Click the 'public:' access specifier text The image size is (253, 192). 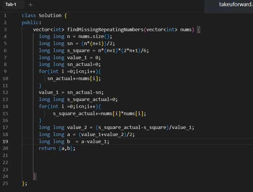32,22
